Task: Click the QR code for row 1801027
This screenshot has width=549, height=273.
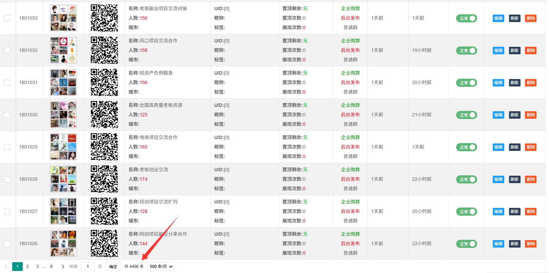Action: [x=104, y=211]
